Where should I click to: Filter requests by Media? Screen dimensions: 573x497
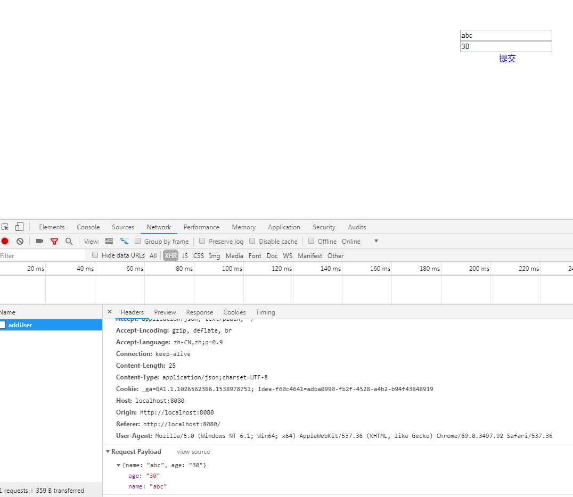pyautogui.click(x=234, y=255)
